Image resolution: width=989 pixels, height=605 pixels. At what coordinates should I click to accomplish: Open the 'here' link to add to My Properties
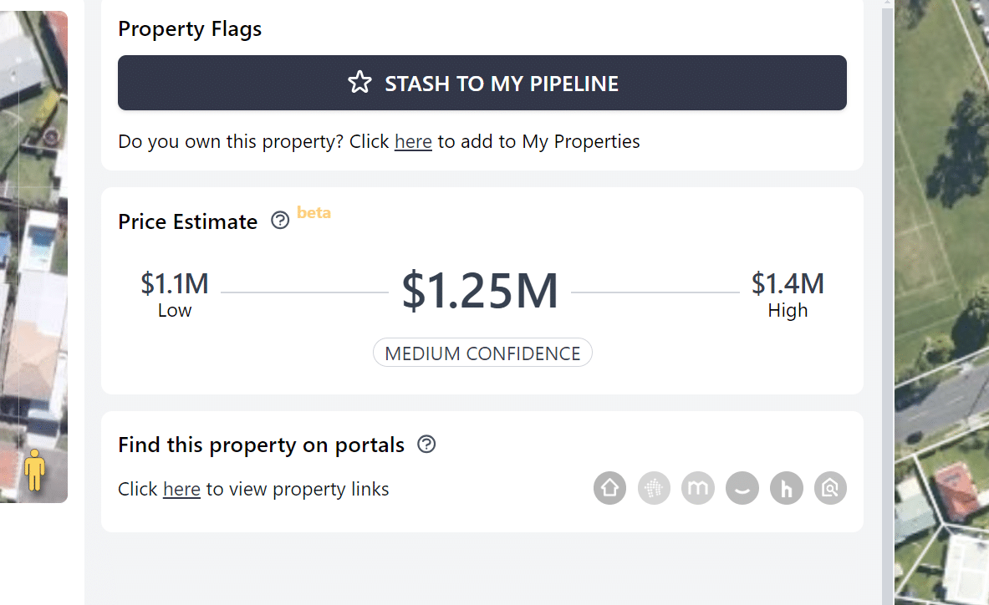click(x=413, y=142)
